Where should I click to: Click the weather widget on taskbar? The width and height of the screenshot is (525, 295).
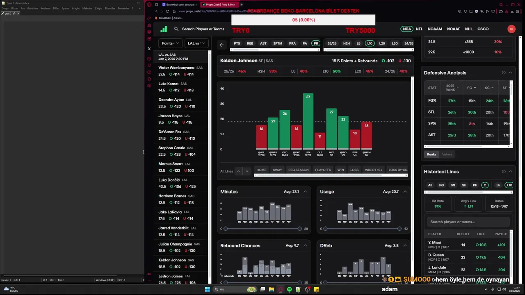[11, 289]
